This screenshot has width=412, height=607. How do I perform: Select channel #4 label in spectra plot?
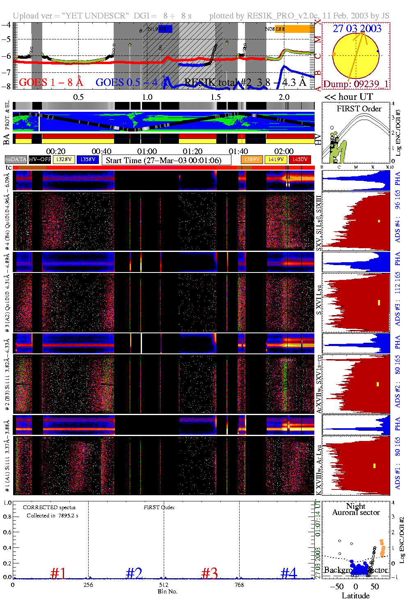[x=288, y=573]
